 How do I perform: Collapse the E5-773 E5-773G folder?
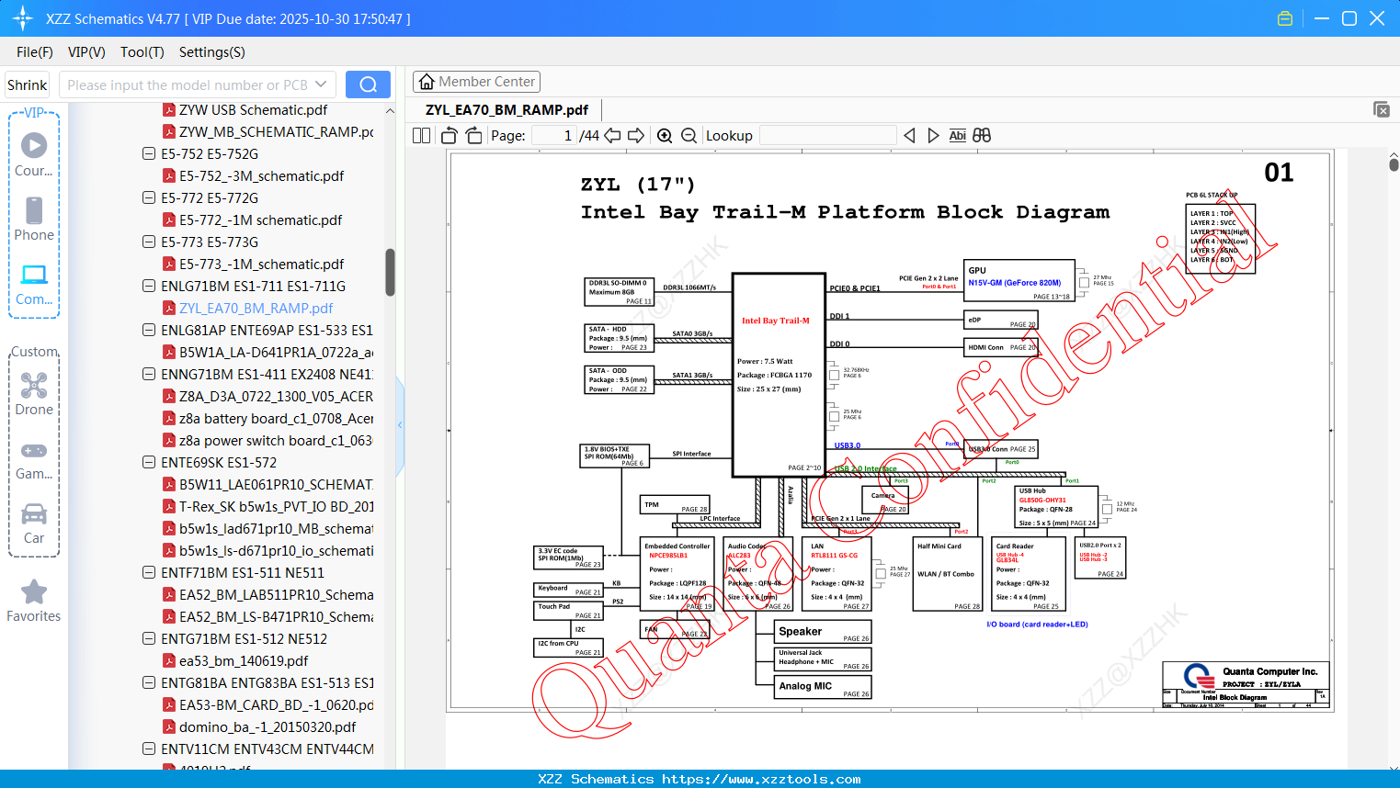(149, 242)
